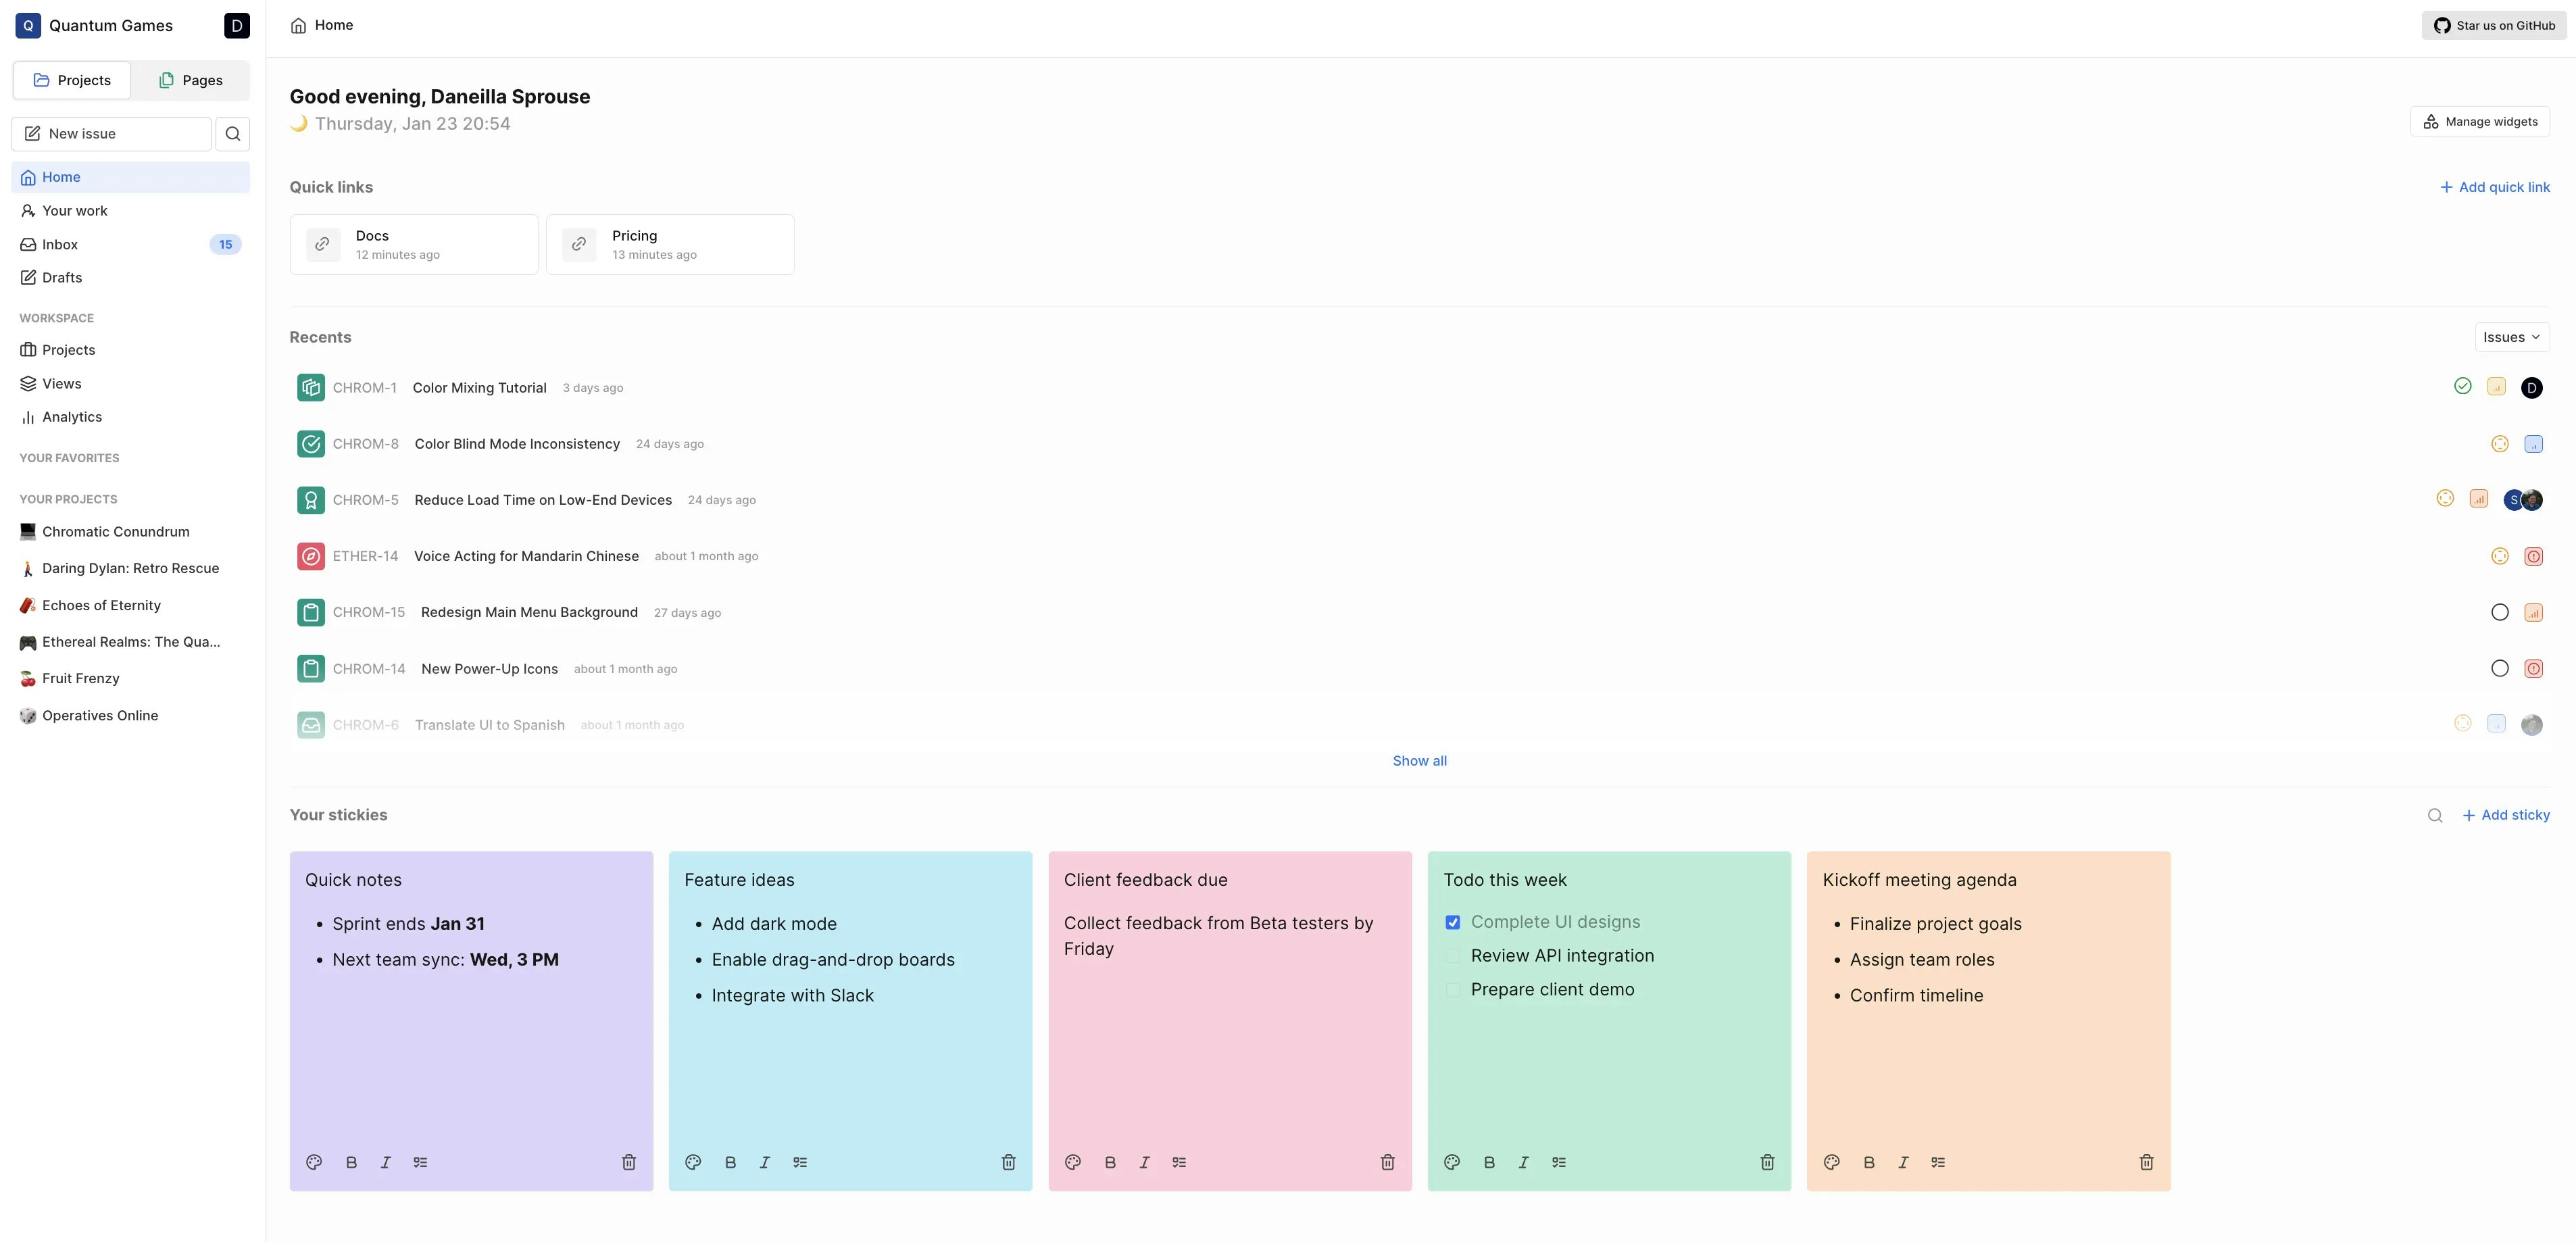Uncheck the Complete UI designs checkbox

point(1452,922)
